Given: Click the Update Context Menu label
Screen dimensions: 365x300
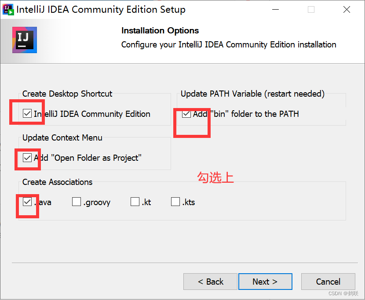Looking at the screenshot, I should (x=62, y=137).
